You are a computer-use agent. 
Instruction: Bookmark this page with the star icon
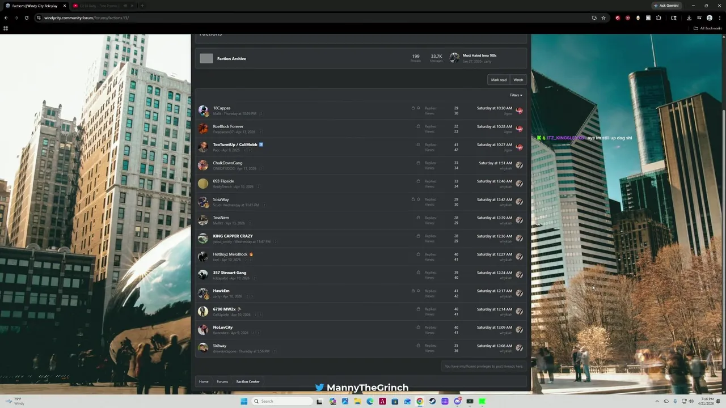coord(603,18)
